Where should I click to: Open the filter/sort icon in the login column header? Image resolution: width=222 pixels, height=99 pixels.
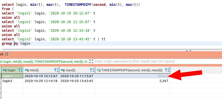[20, 70]
